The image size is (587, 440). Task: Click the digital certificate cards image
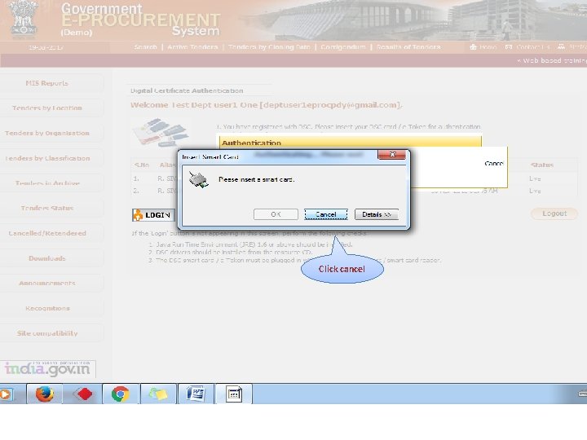point(161,132)
